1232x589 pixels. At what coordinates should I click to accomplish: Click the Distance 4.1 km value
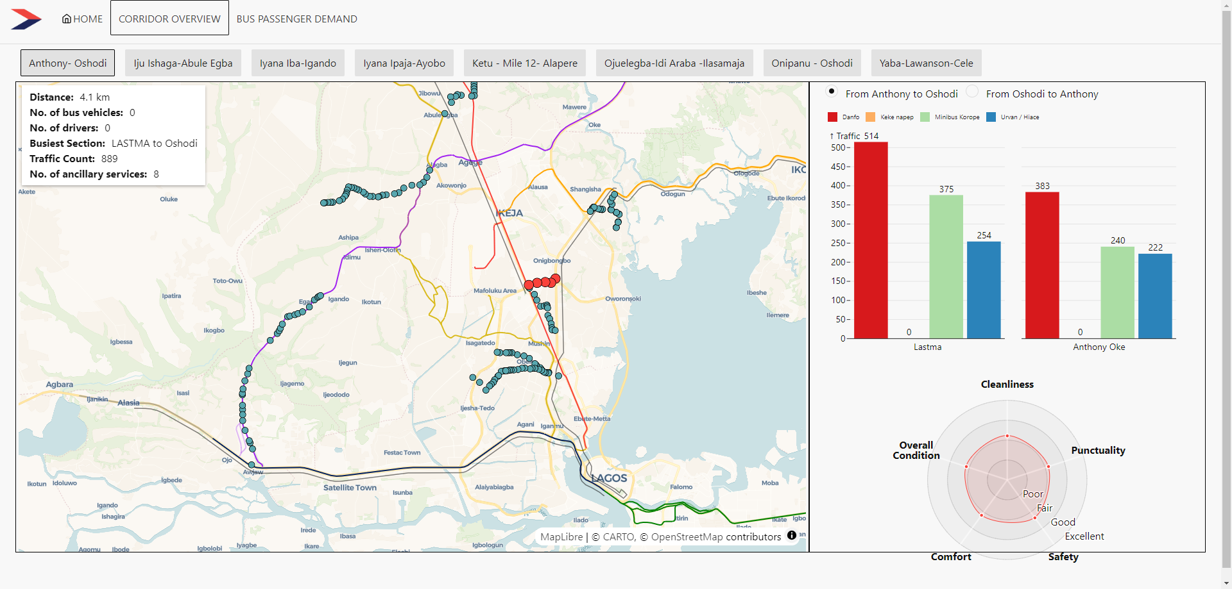[95, 97]
